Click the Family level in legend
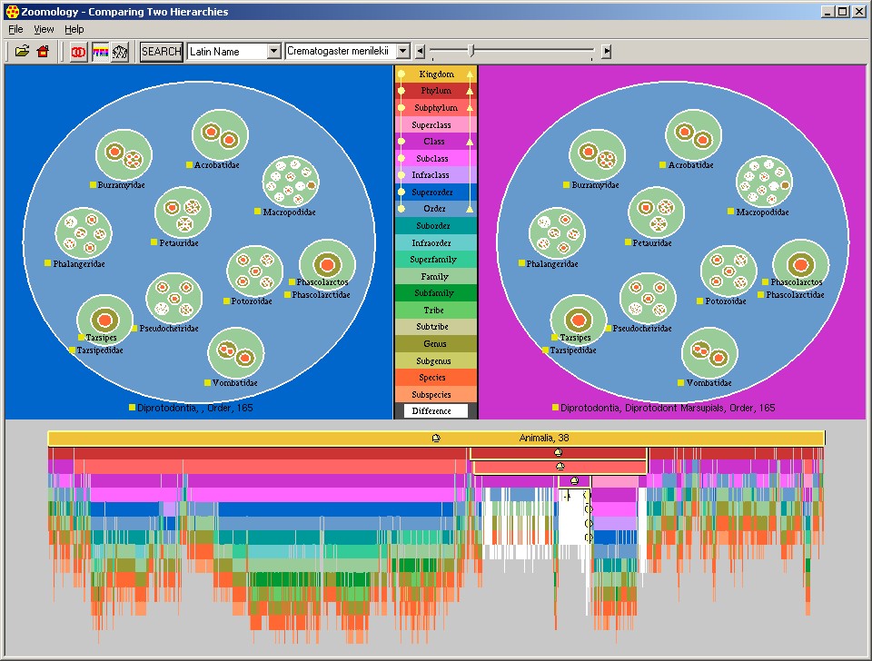This screenshot has width=872, height=661. tap(435, 276)
